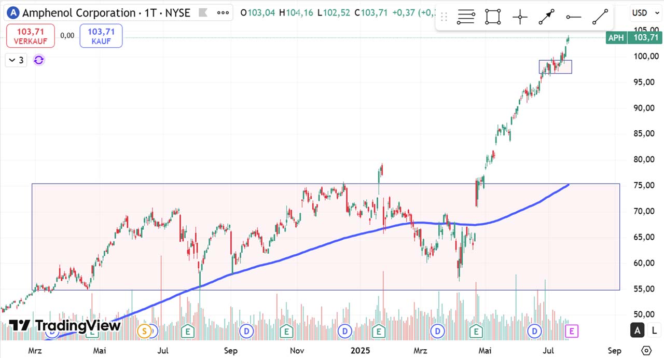Select the Arrow drawing tool

[546, 18]
